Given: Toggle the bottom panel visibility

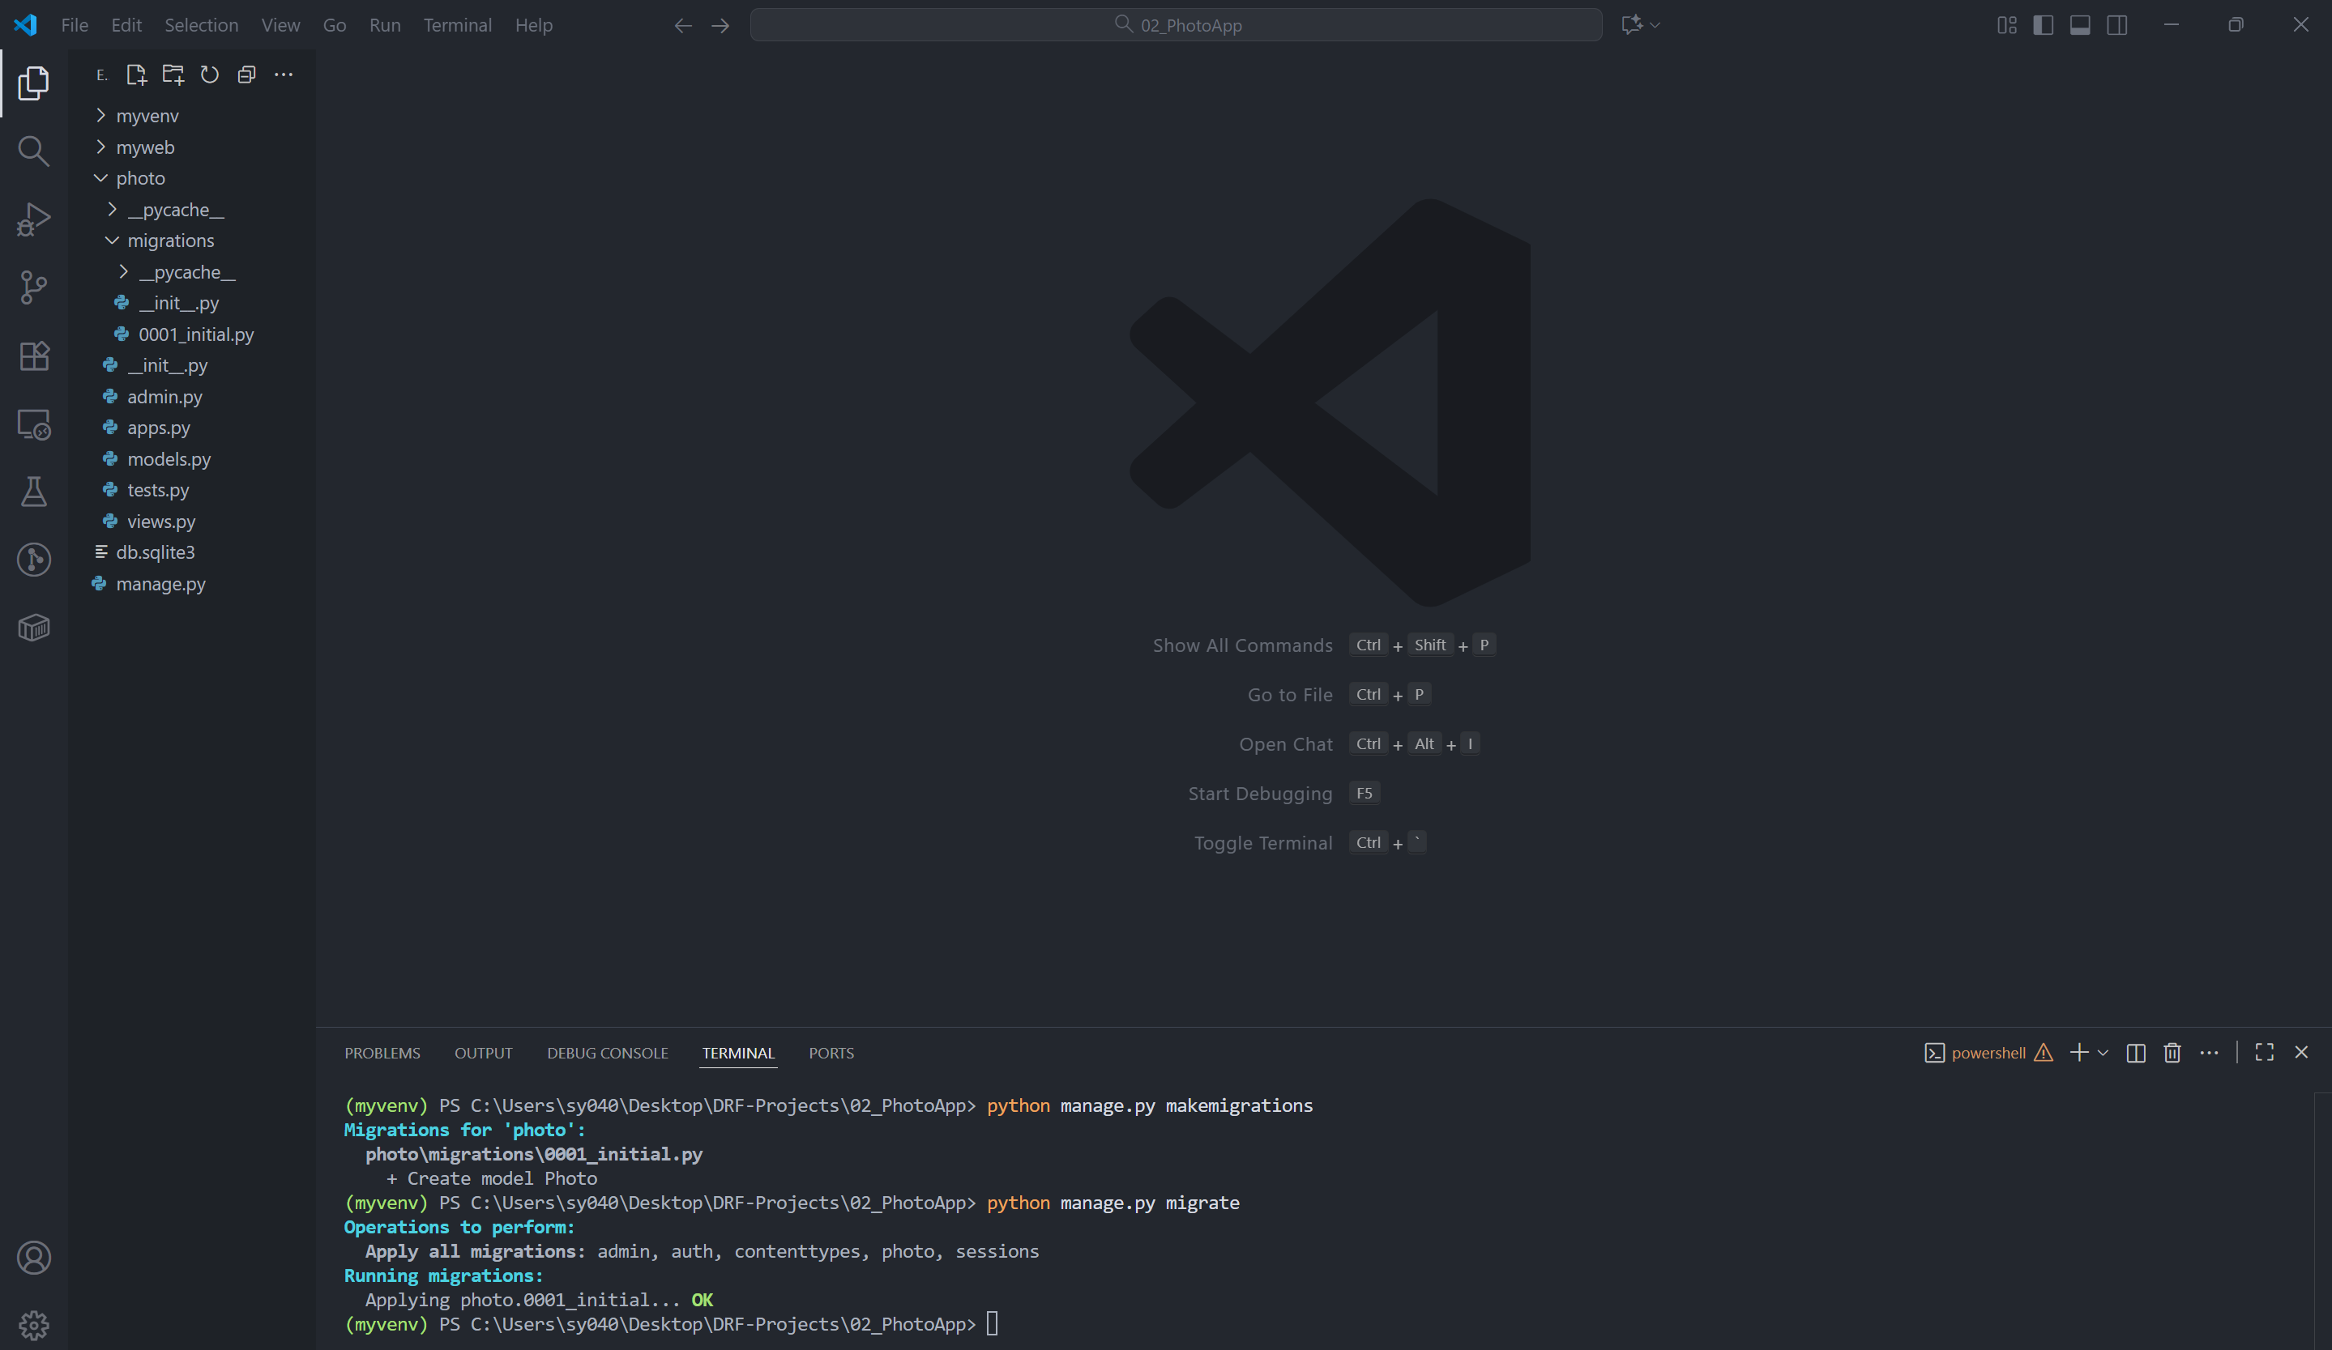Looking at the screenshot, I should (x=2080, y=25).
